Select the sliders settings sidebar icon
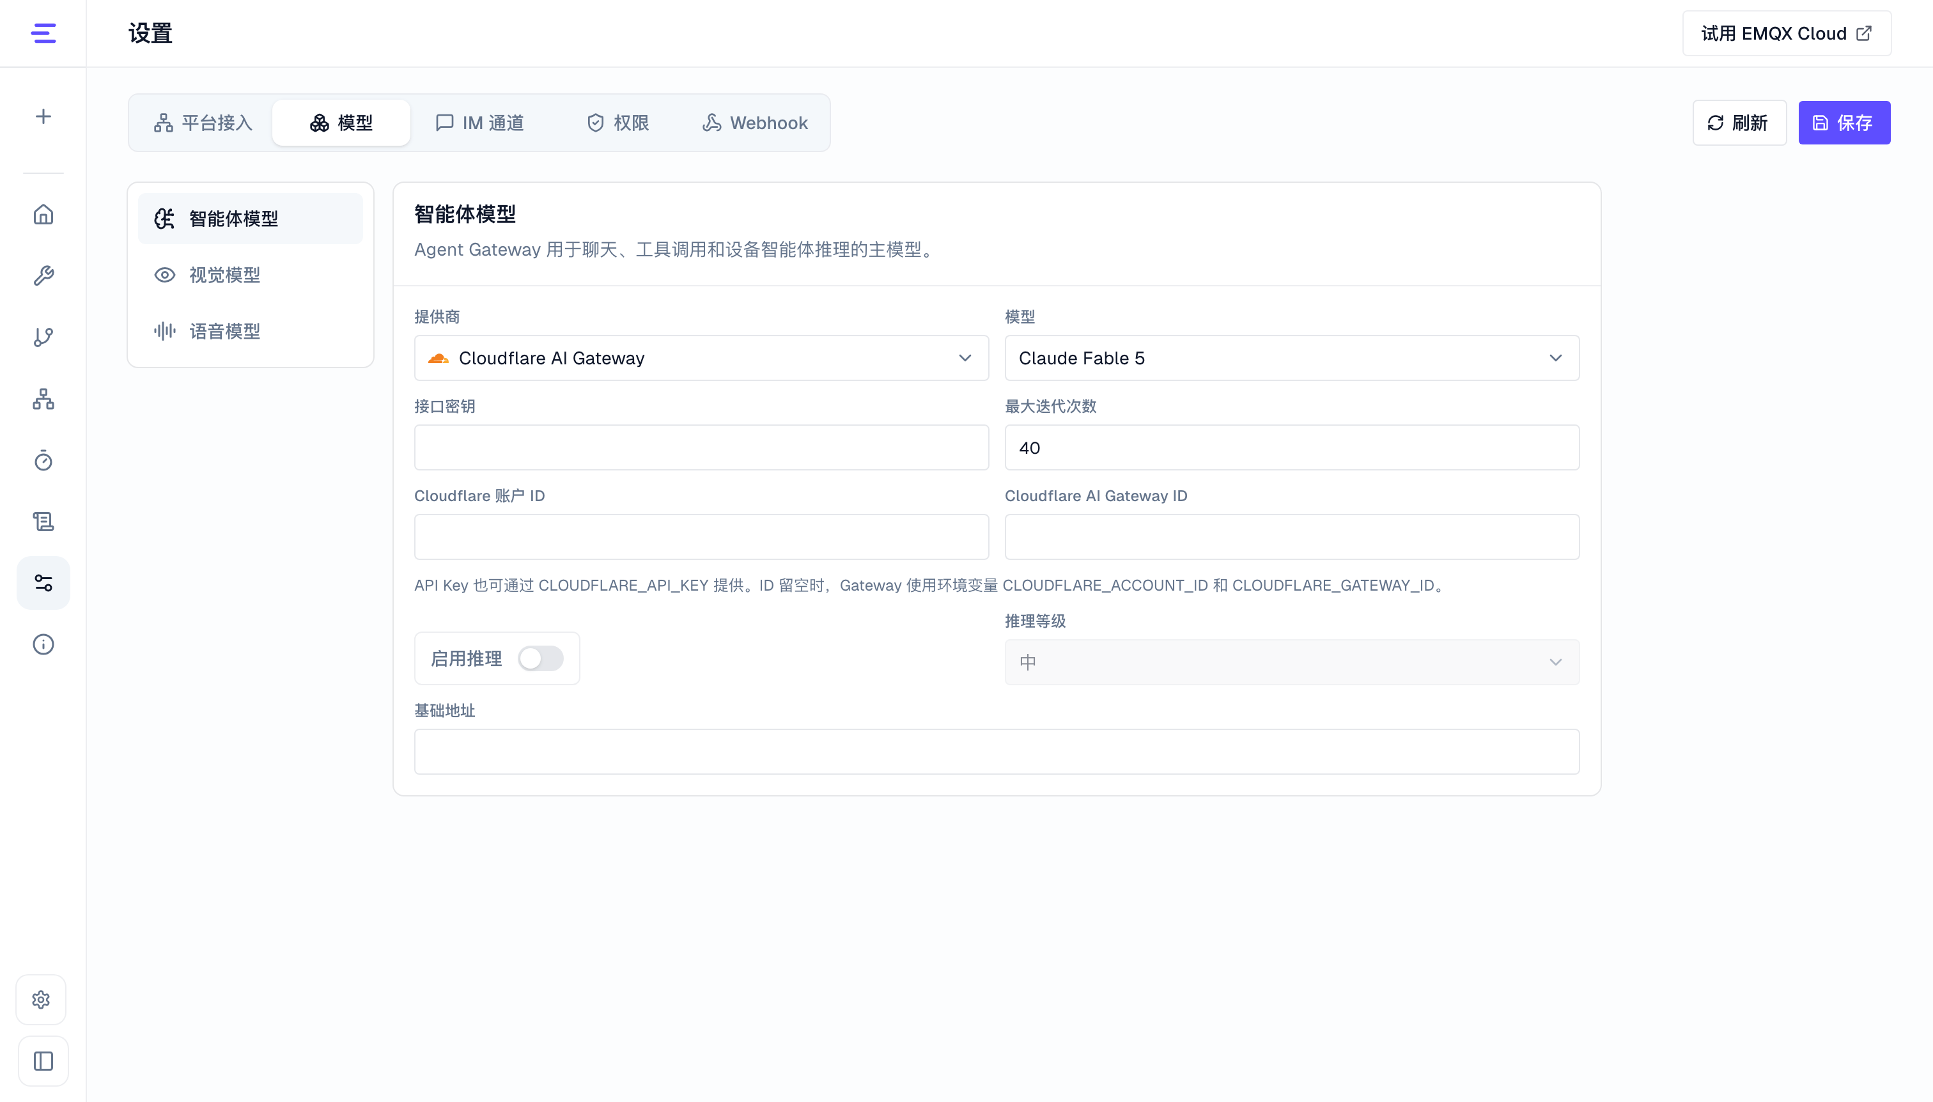The width and height of the screenshot is (1933, 1102). click(x=43, y=583)
